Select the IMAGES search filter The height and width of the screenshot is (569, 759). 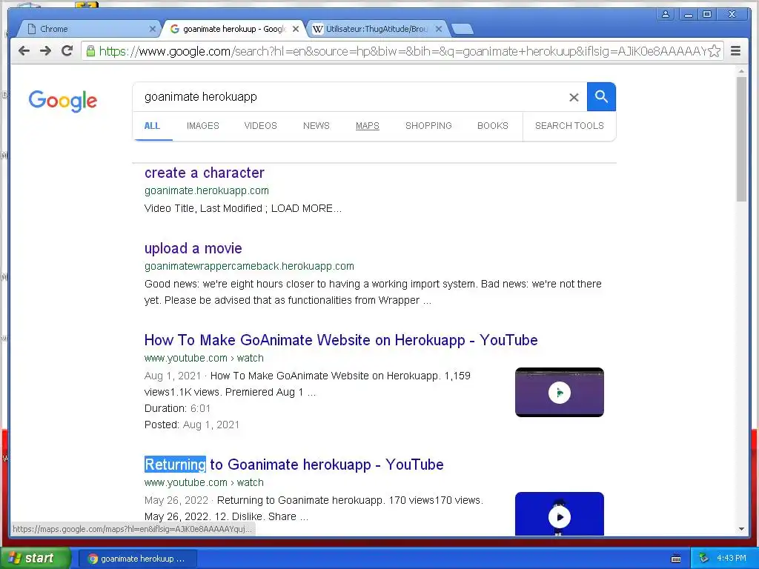pyautogui.click(x=203, y=126)
